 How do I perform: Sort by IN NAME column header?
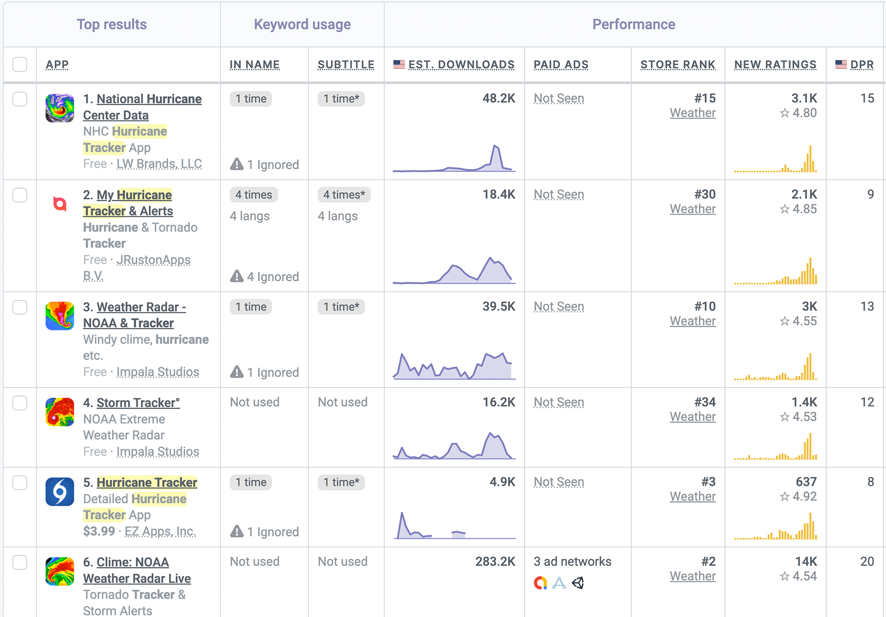pyautogui.click(x=255, y=65)
